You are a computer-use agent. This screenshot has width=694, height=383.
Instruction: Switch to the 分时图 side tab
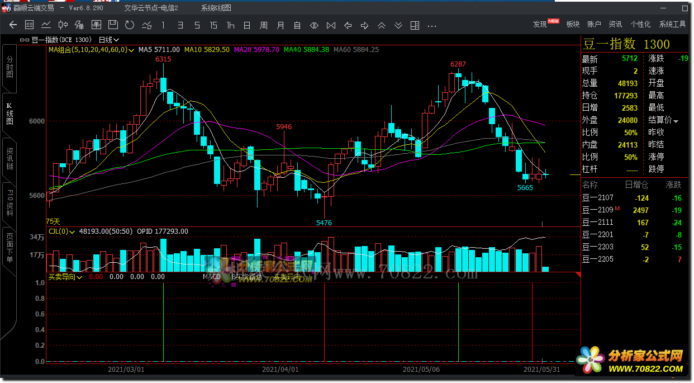[x=9, y=68]
